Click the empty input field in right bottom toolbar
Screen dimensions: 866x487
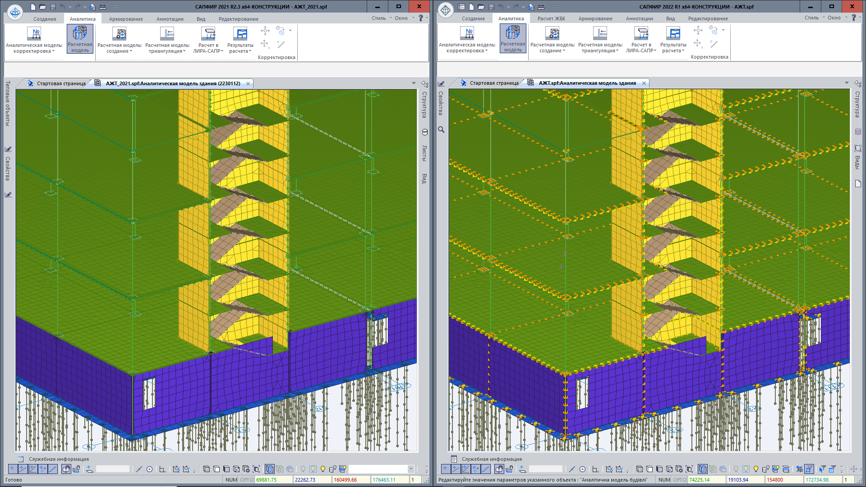pyautogui.click(x=545, y=469)
